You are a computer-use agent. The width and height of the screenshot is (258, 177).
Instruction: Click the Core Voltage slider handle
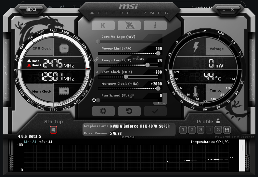point(98,41)
